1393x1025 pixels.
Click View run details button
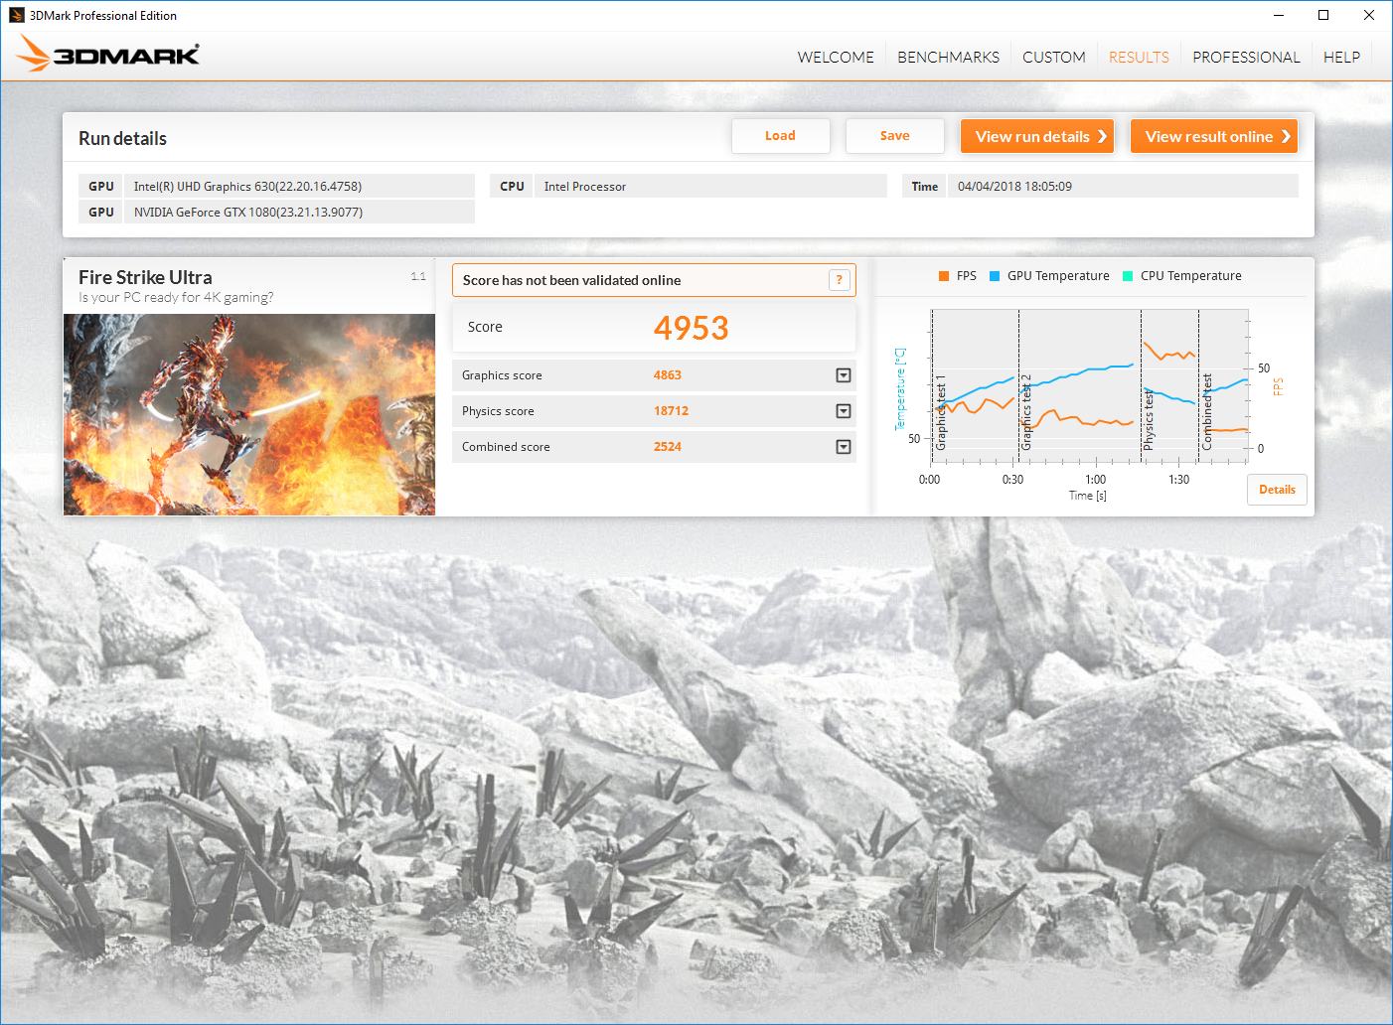(x=1037, y=136)
